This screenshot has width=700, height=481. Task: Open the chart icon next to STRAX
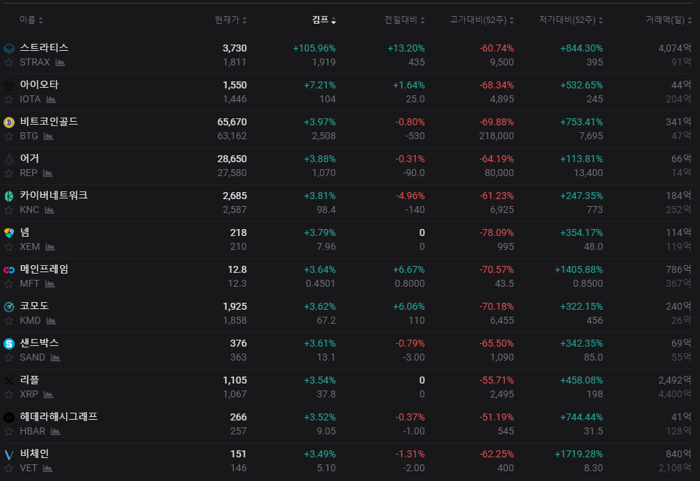tap(61, 63)
